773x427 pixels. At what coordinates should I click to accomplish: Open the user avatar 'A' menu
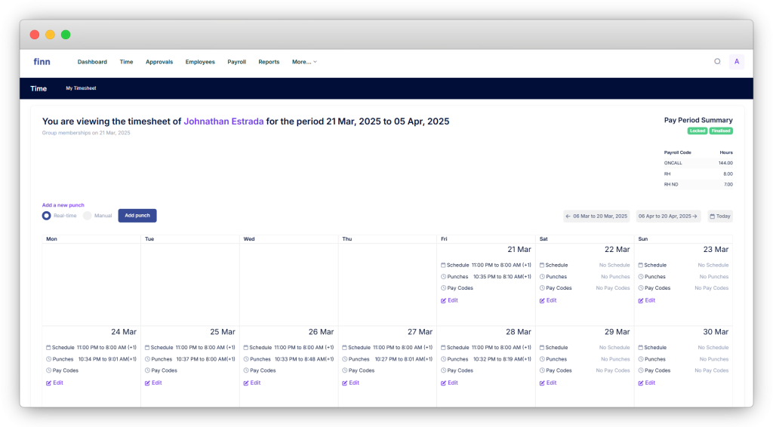(x=737, y=62)
